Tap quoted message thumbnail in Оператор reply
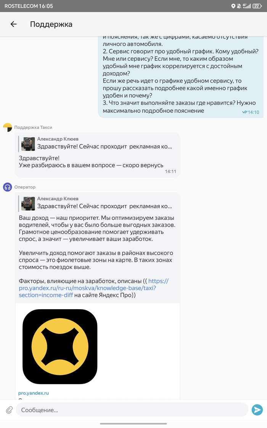Screen dimensions: 267x428 (28, 204)
